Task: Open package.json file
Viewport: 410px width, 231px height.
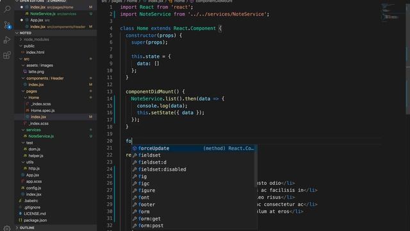Action: (35, 220)
